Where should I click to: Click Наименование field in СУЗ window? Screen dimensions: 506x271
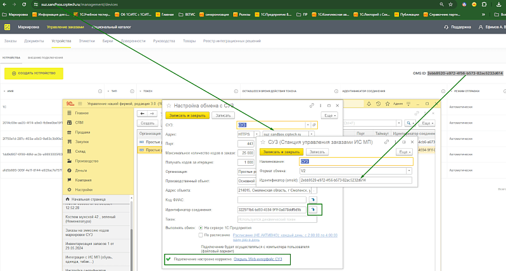point(357,161)
